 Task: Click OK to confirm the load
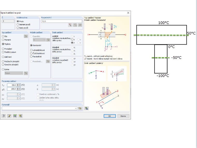click(x=110, y=116)
